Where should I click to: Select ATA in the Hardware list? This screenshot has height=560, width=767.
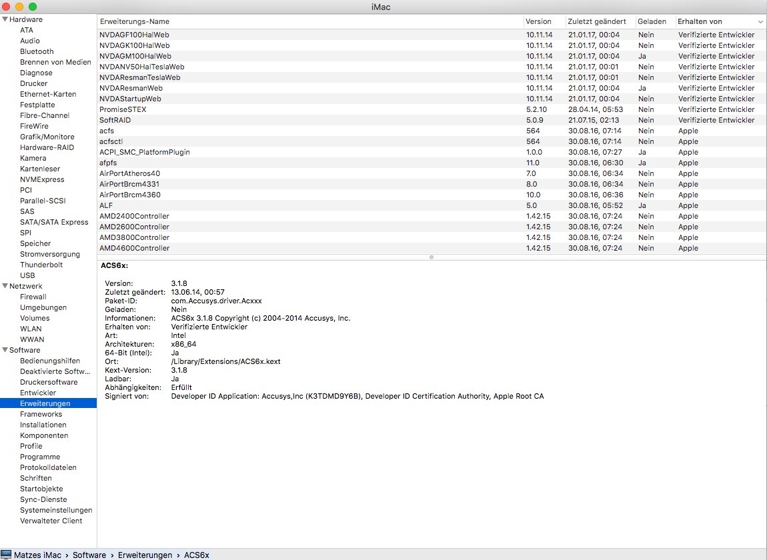[x=27, y=30]
